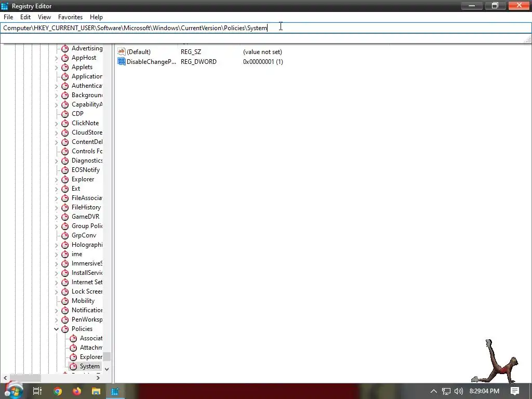This screenshot has height=399, width=532.
Task: Expand the Ext key
Action: (x=56, y=189)
